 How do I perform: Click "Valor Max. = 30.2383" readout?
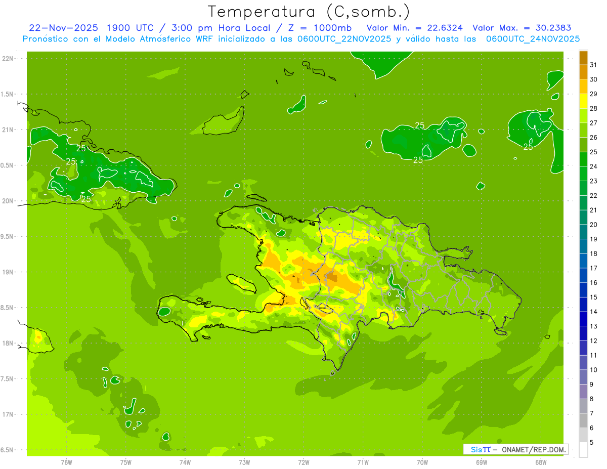pos(522,28)
